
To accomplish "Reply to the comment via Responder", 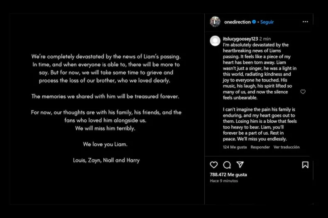I will (x=260, y=147).
